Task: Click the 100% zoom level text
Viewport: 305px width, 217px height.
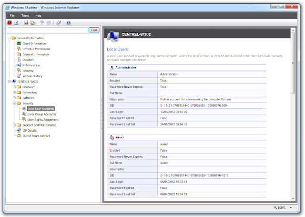Action: coord(282,207)
